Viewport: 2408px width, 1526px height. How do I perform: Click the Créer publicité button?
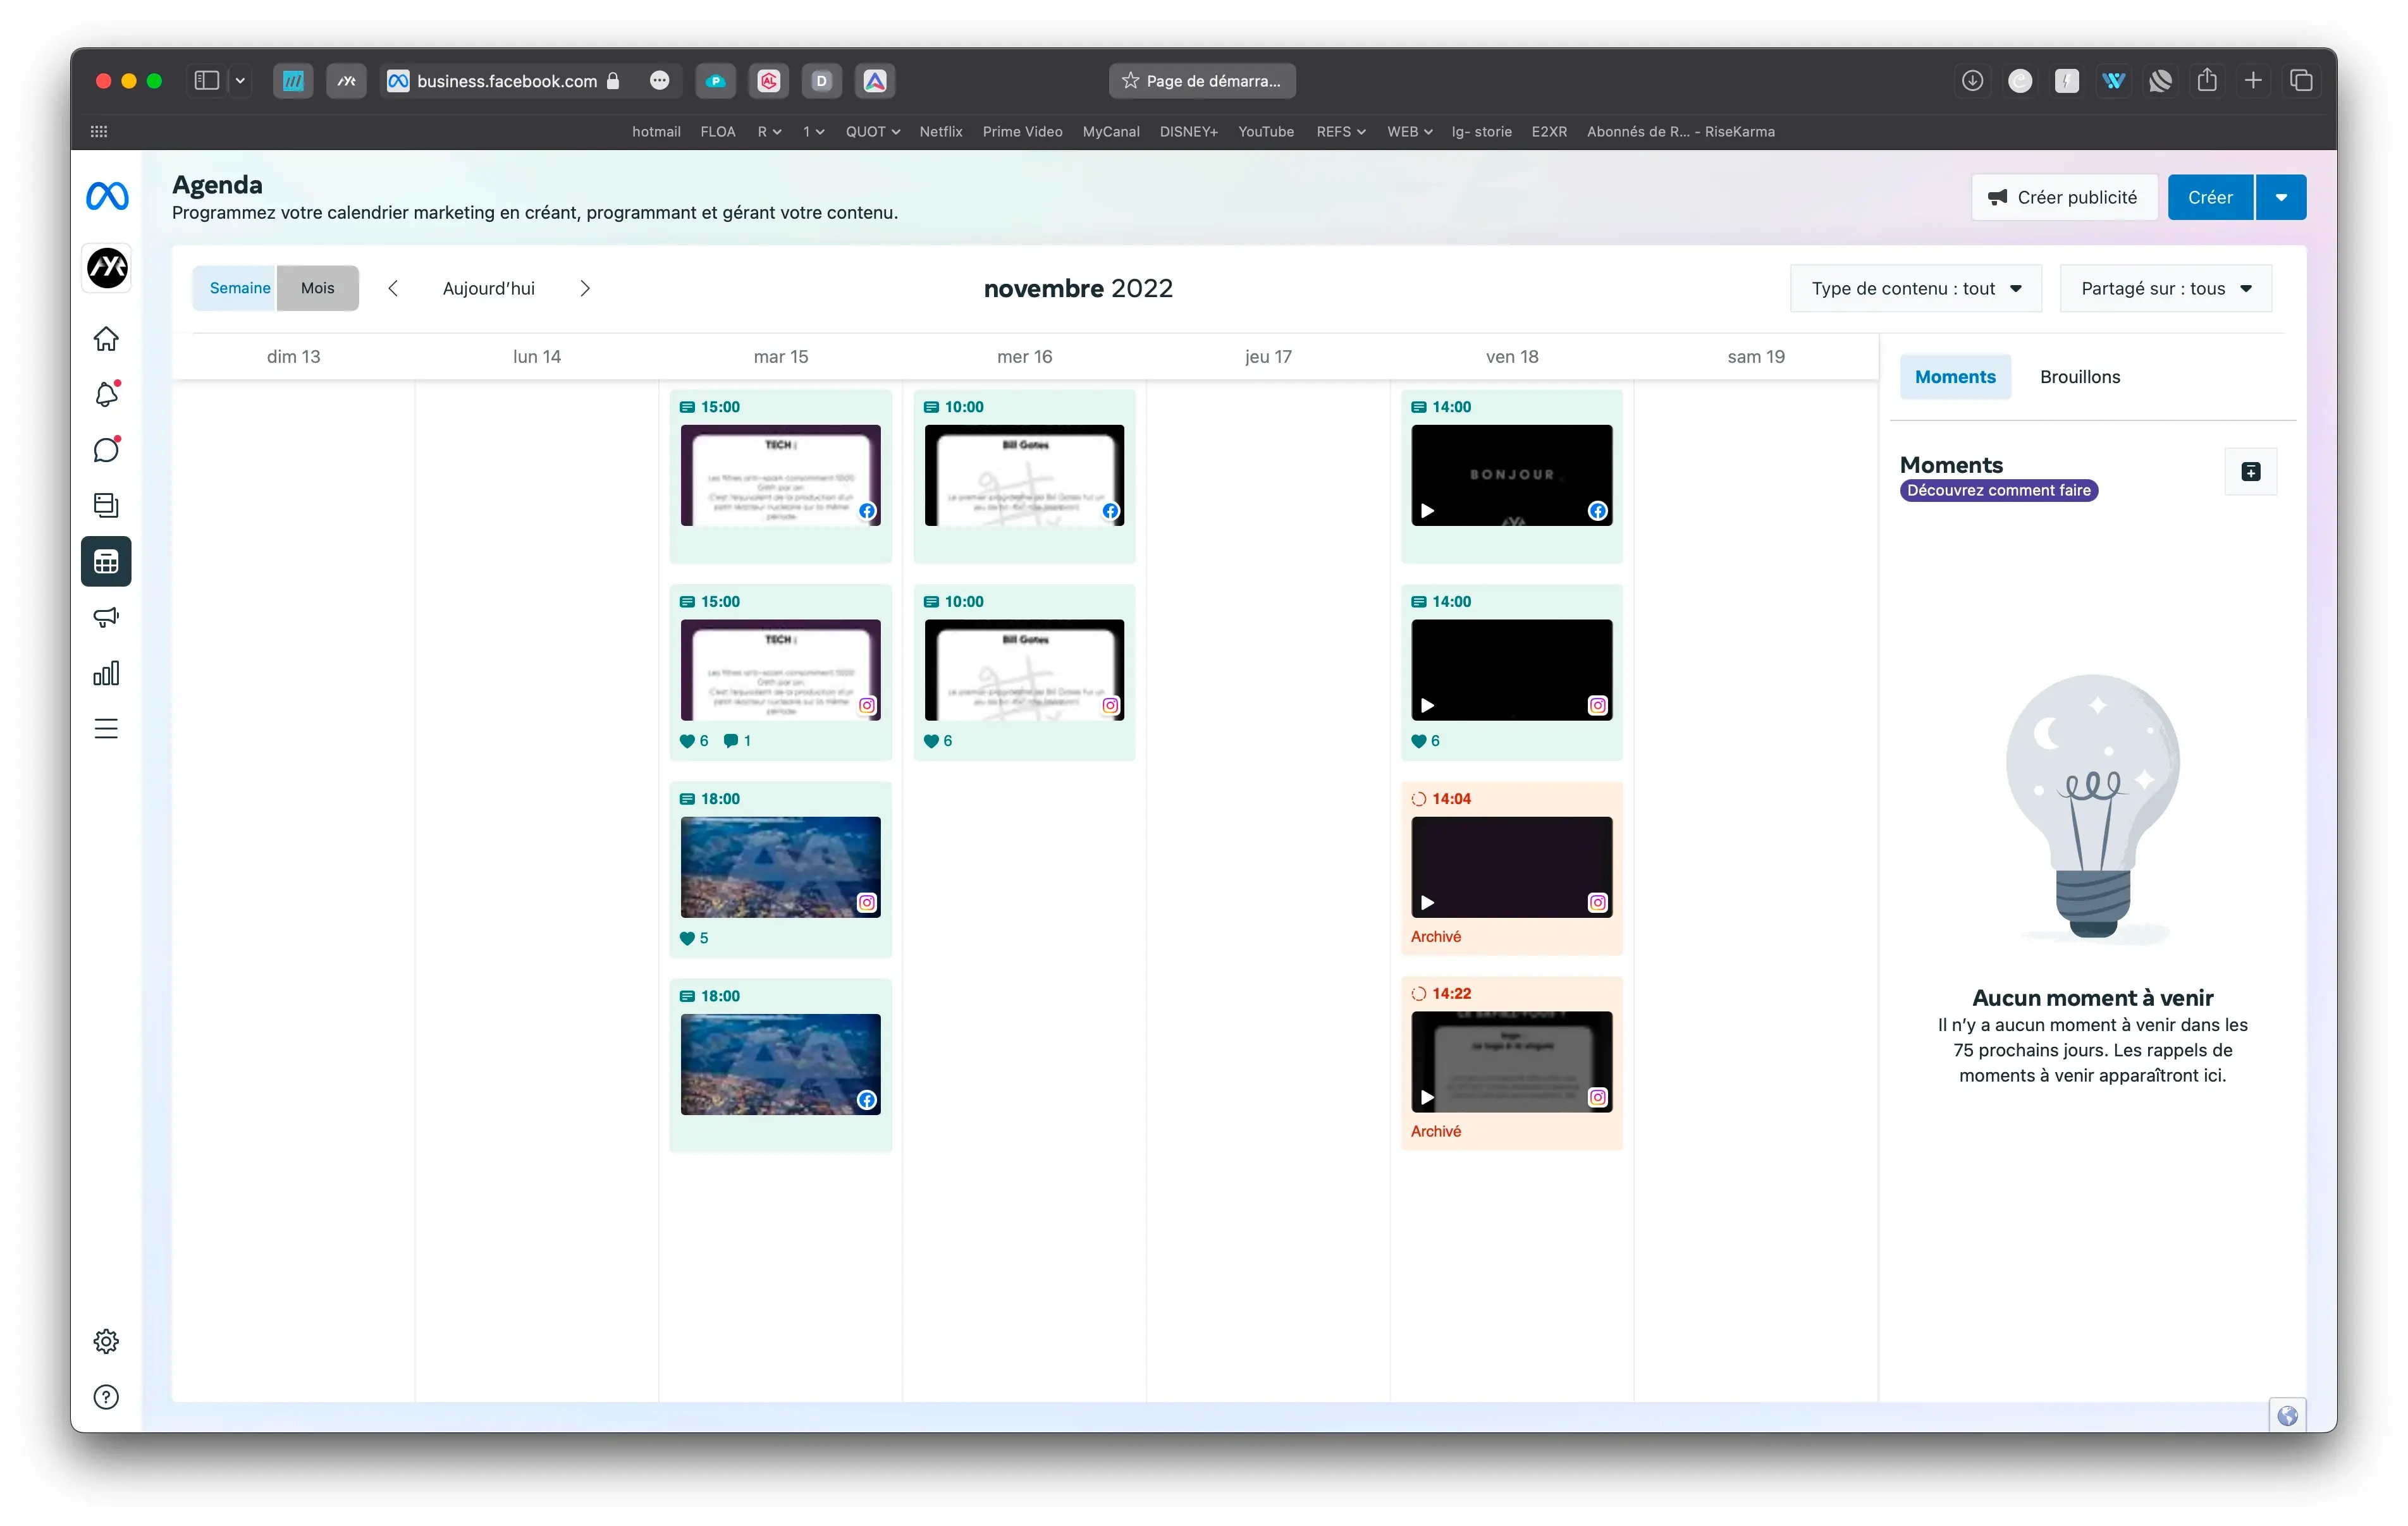pyautogui.click(x=2064, y=197)
